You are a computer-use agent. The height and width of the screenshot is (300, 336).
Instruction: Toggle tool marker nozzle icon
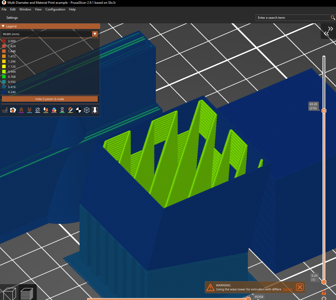[x=95, y=110]
